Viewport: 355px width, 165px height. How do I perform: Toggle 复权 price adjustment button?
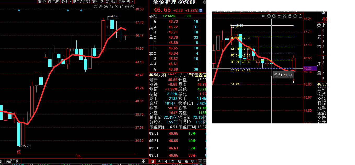(95, 2)
